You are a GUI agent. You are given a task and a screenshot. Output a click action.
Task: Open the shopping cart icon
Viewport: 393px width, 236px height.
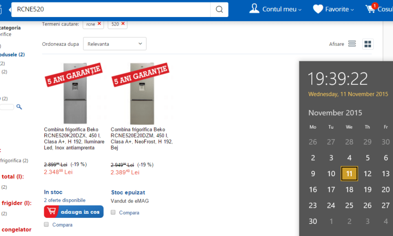(x=371, y=9)
